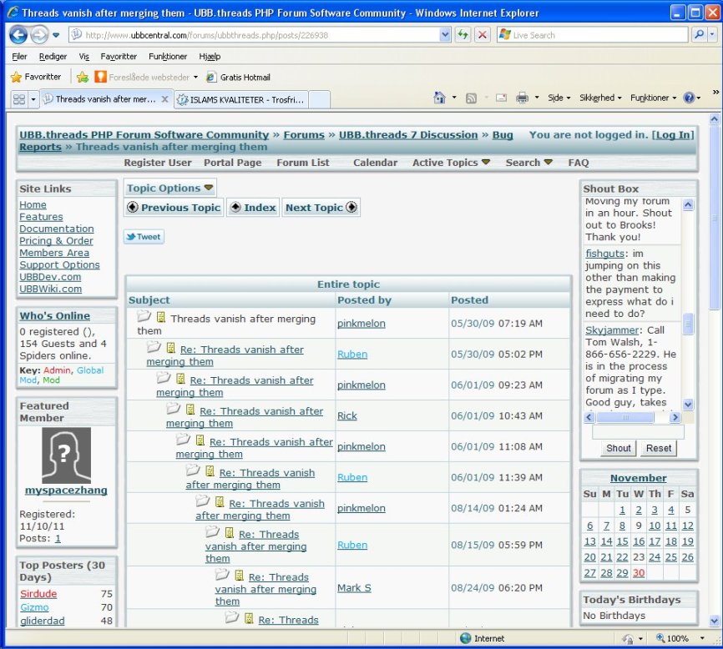
Task: Open Zoom level dropdown at 100%
Action: [702, 638]
